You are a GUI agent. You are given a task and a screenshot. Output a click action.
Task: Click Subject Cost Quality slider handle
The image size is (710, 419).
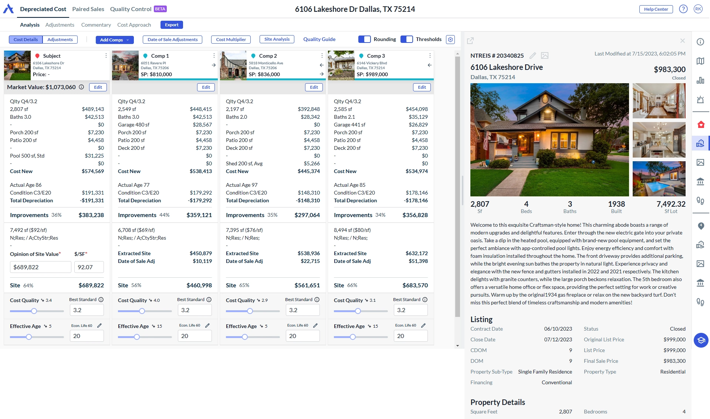tap(34, 311)
